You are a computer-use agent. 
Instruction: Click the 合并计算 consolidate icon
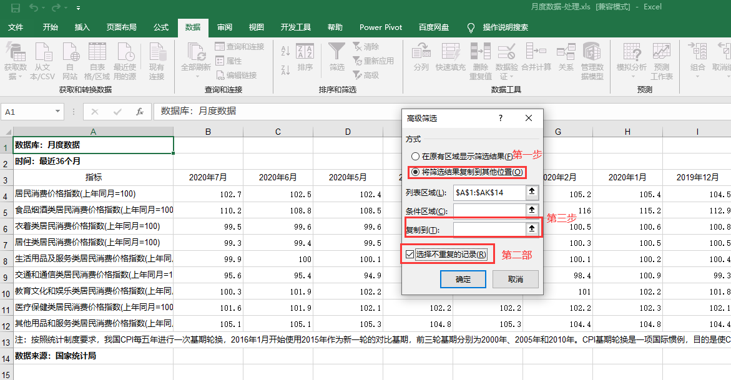pyautogui.click(x=536, y=57)
